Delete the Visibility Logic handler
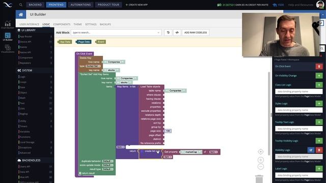326x183 pixels. [x=319, y=150]
